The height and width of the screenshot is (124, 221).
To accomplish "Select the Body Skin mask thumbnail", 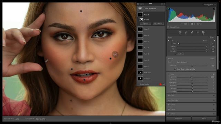I will click(x=140, y=73).
